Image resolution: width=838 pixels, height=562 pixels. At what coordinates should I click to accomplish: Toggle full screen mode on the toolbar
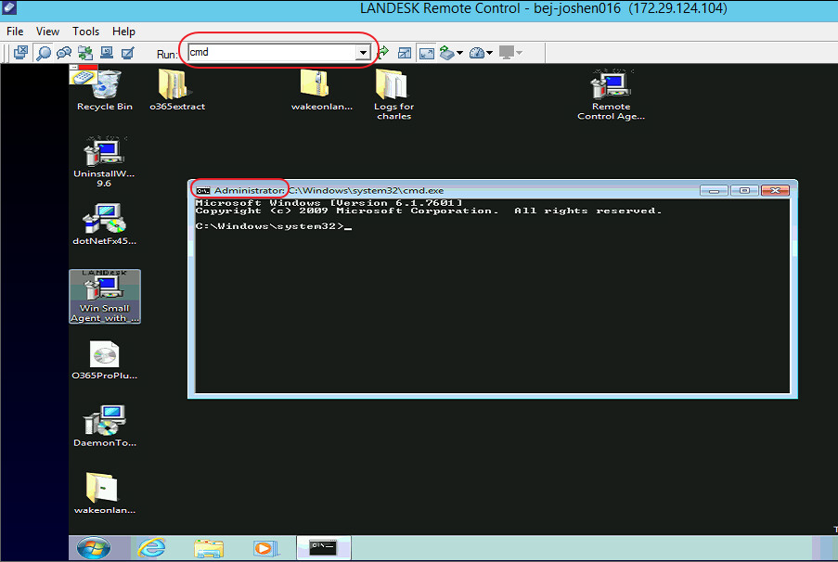tap(426, 53)
